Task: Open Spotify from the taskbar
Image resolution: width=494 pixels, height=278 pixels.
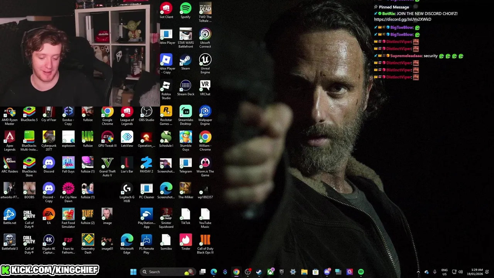Action: coord(361,272)
